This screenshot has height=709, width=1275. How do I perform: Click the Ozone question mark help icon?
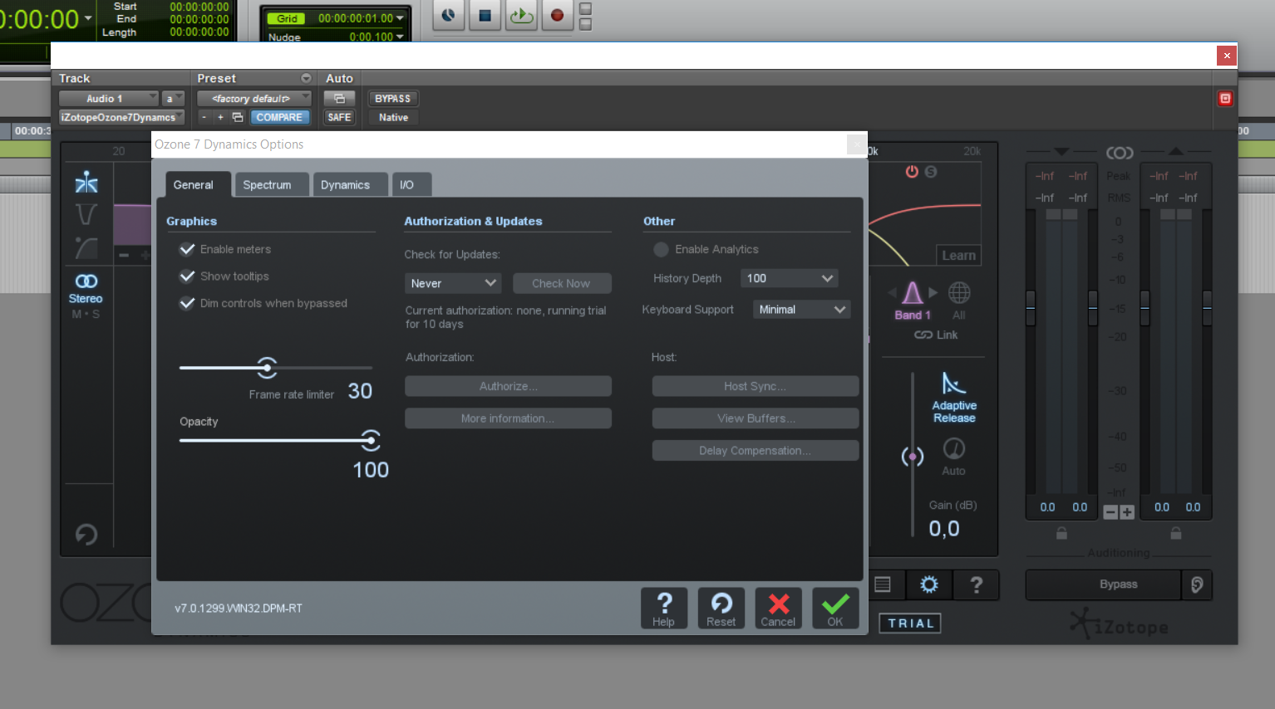pyautogui.click(x=977, y=584)
